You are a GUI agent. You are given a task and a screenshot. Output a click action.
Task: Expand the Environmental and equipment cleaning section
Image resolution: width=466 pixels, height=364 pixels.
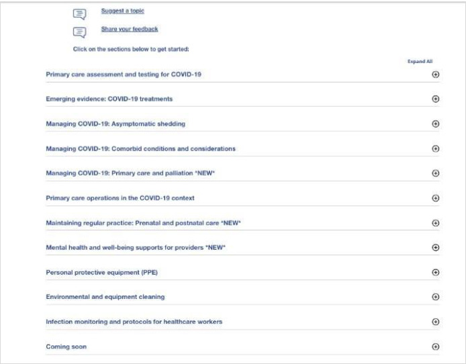click(x=435, y=297)
